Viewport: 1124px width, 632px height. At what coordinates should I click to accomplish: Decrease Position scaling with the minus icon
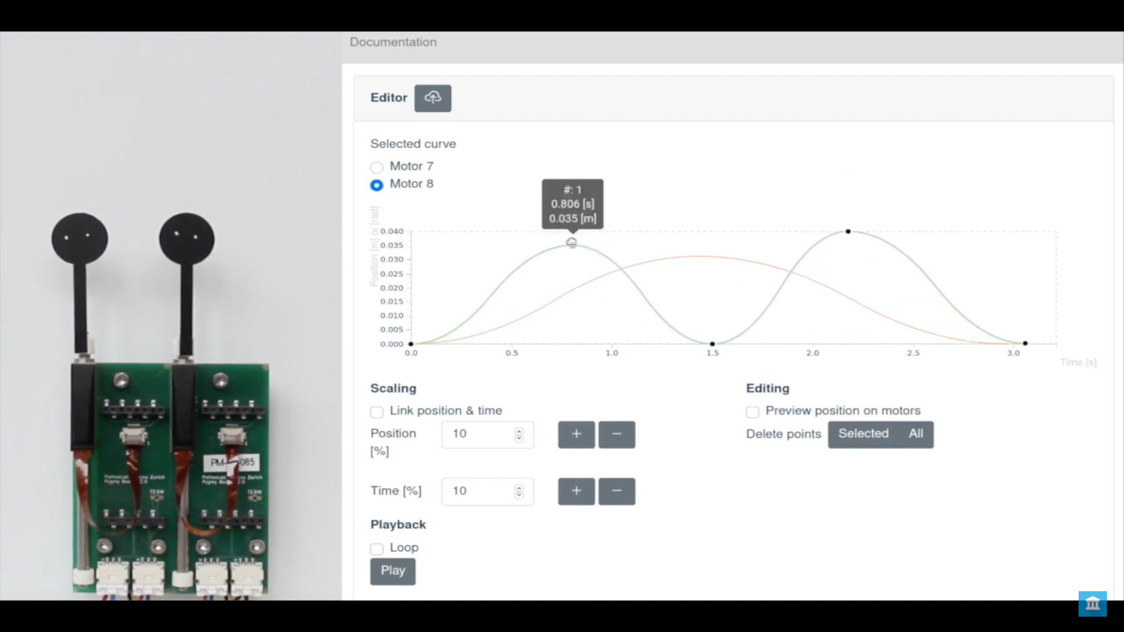[616, 434]
